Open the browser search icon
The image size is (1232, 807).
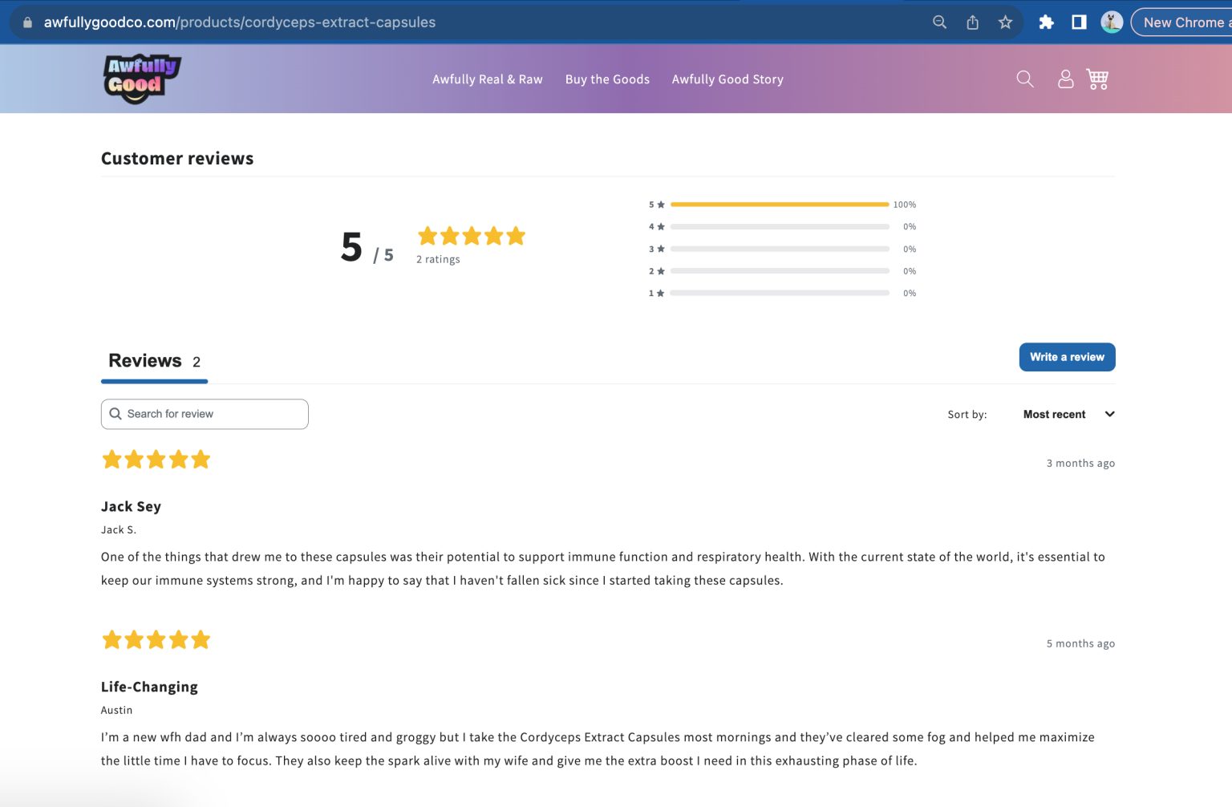tap(938, 22)
